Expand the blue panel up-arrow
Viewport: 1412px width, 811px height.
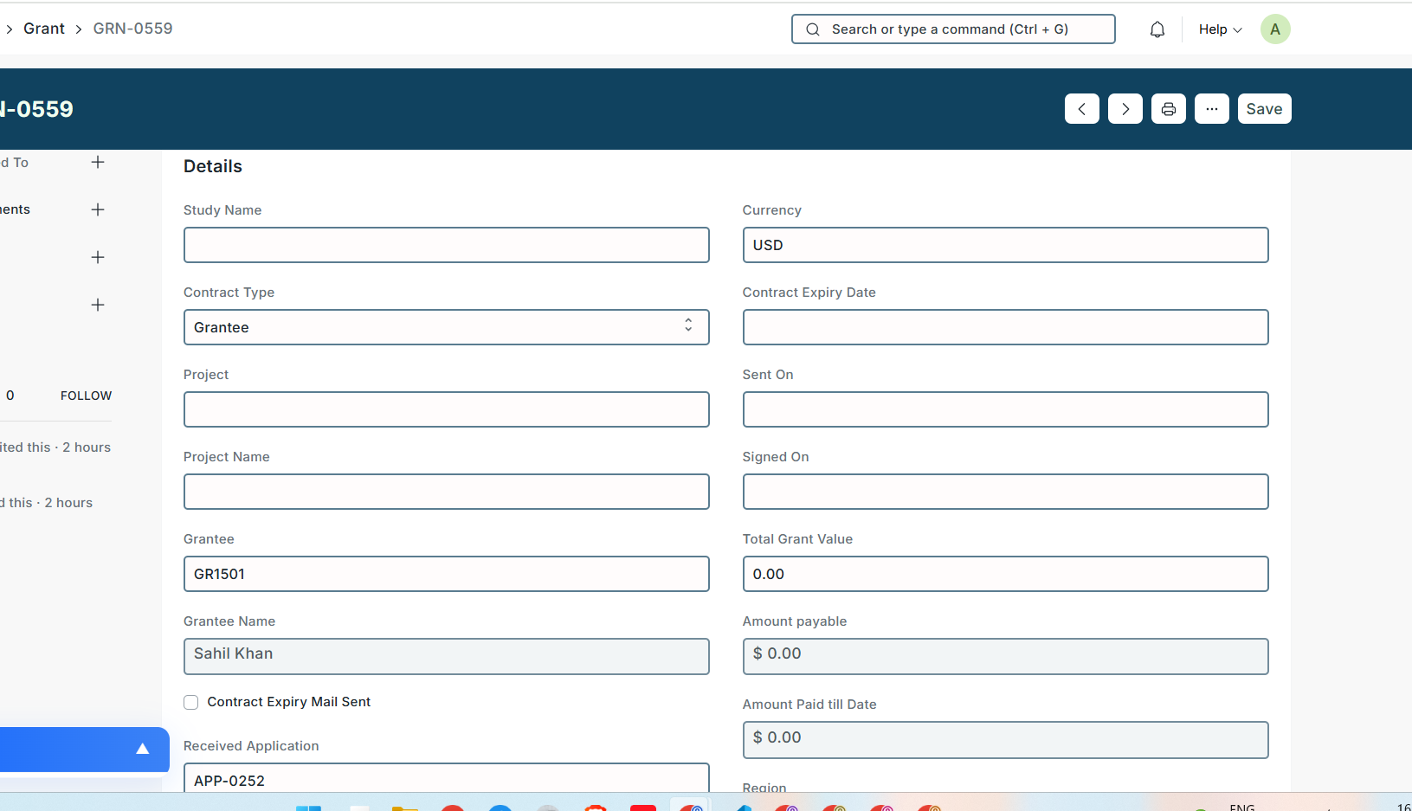[x=143, y=749]
